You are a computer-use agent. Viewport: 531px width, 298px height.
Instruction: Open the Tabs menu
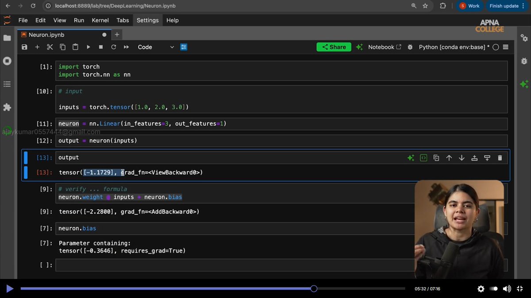123,20
